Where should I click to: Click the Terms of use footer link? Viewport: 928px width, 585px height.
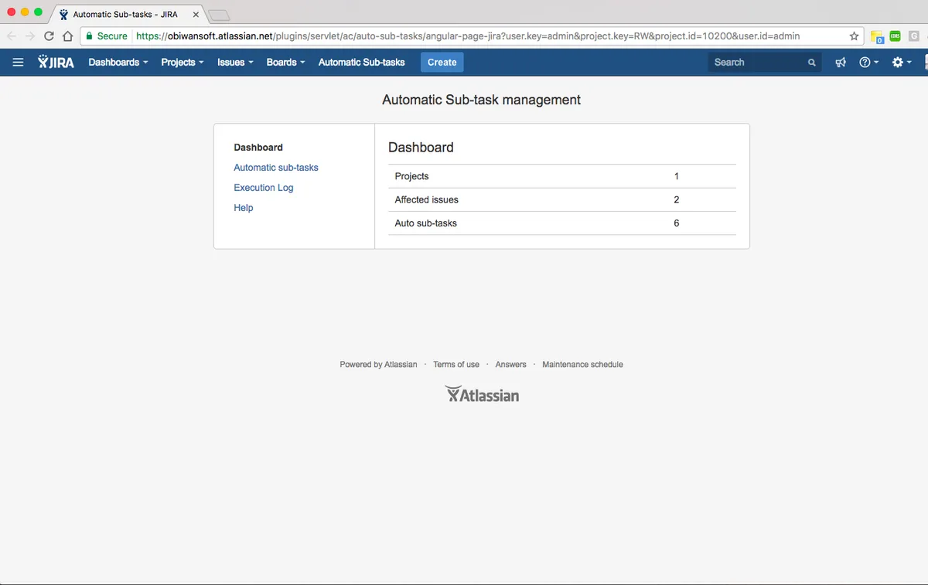tap(456, 364)
